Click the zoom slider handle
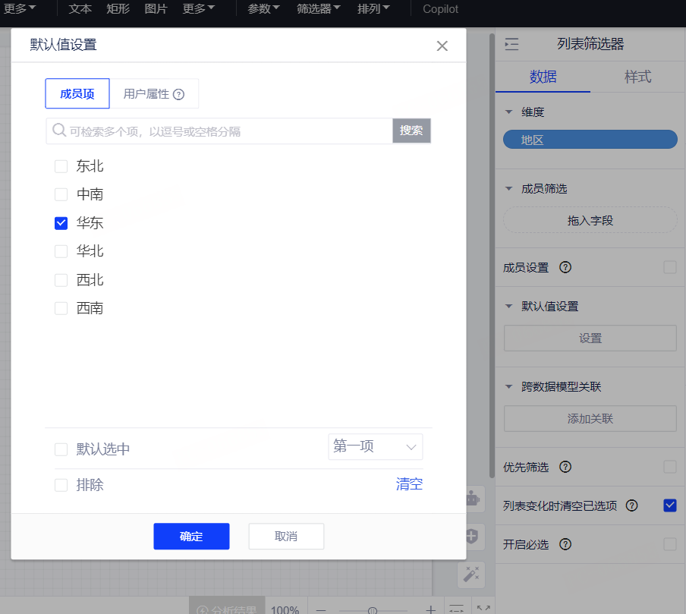This screenshot has width=686, height=614. tap(373, 610)
